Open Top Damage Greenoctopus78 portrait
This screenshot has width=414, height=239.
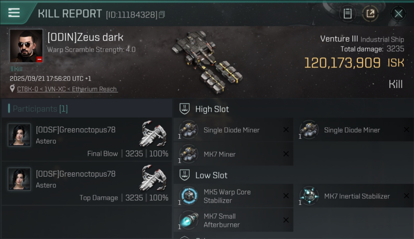19,179
